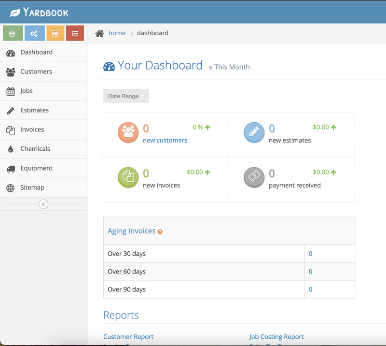Click the Yardbook logo in header
386x346 pixels.
(40, 12)
